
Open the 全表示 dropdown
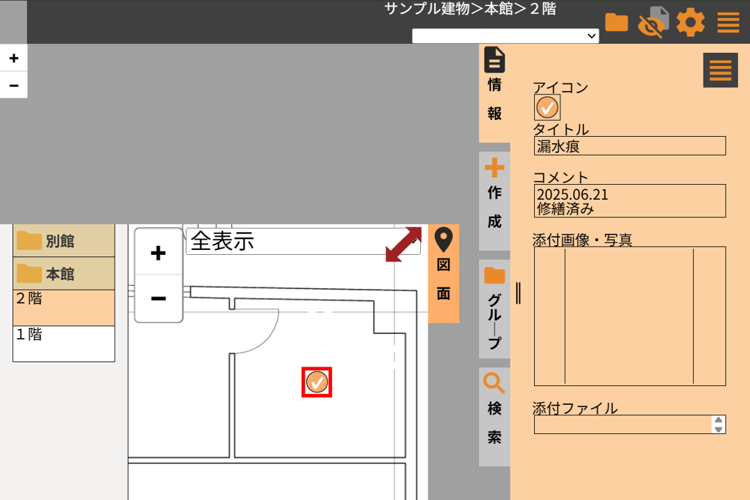tap(303, 241)
